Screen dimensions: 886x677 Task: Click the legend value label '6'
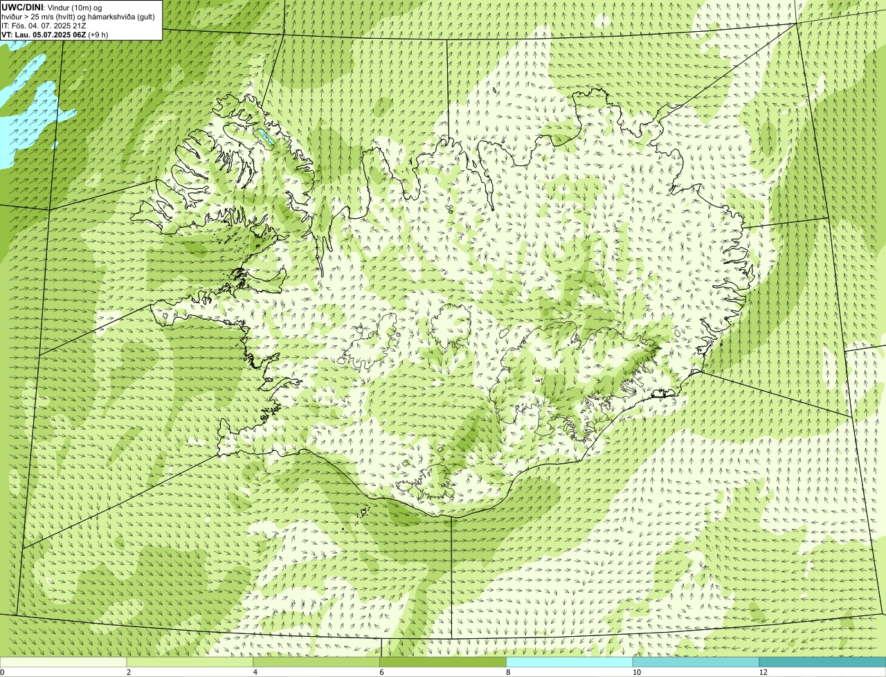[x=382, y=672]
